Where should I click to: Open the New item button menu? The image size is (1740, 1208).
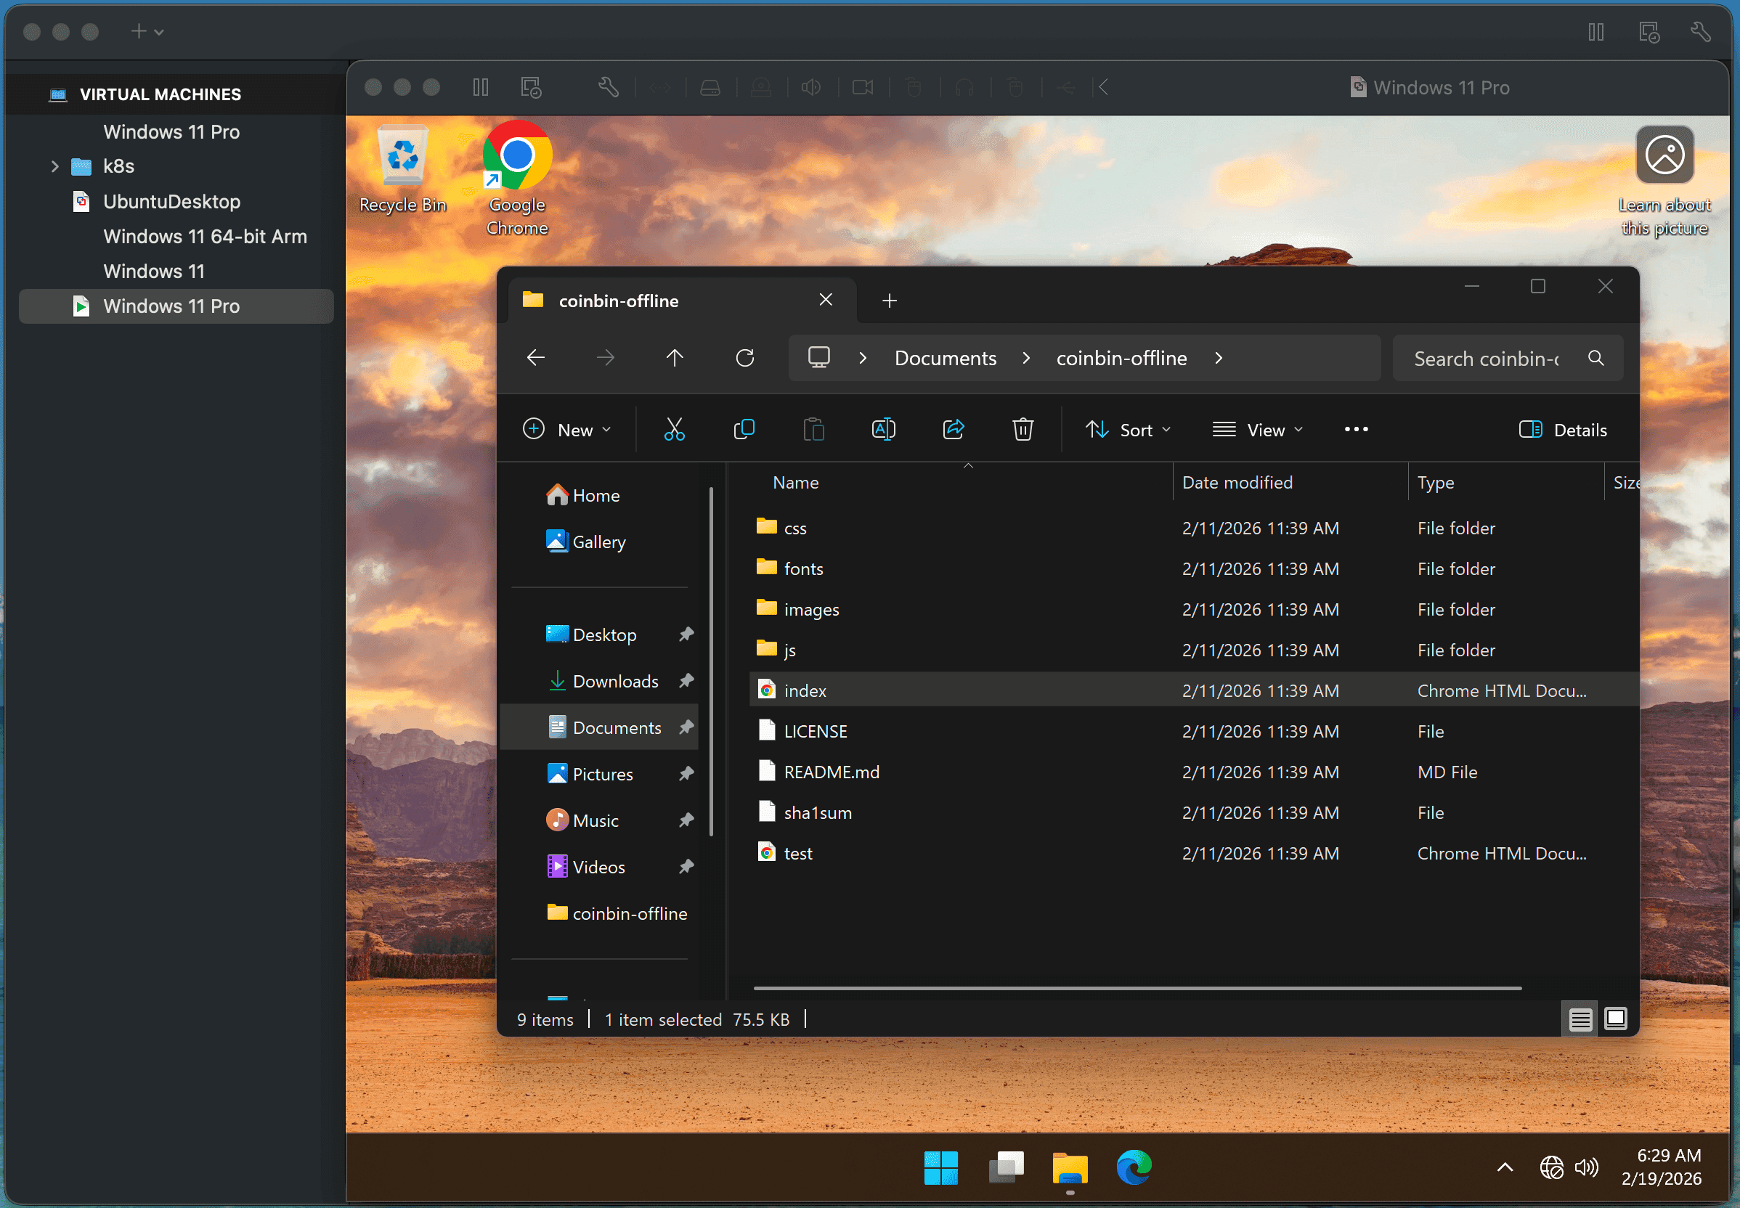coord(568,430)
